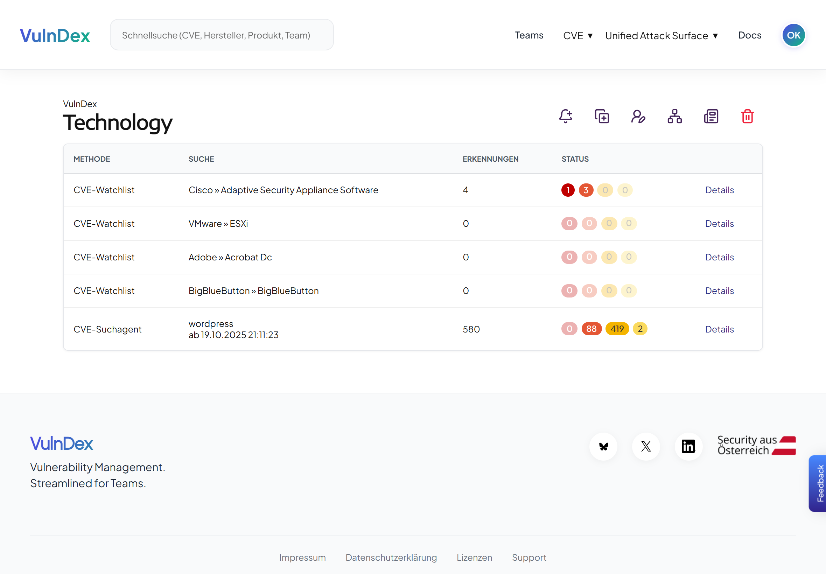826x574 pixels.
Task: Open the Bluesky social link icon
Action: (603, 446)
